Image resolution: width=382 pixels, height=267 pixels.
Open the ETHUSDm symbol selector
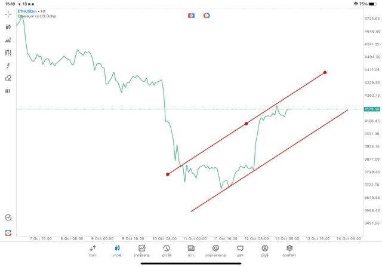point(27,11)
